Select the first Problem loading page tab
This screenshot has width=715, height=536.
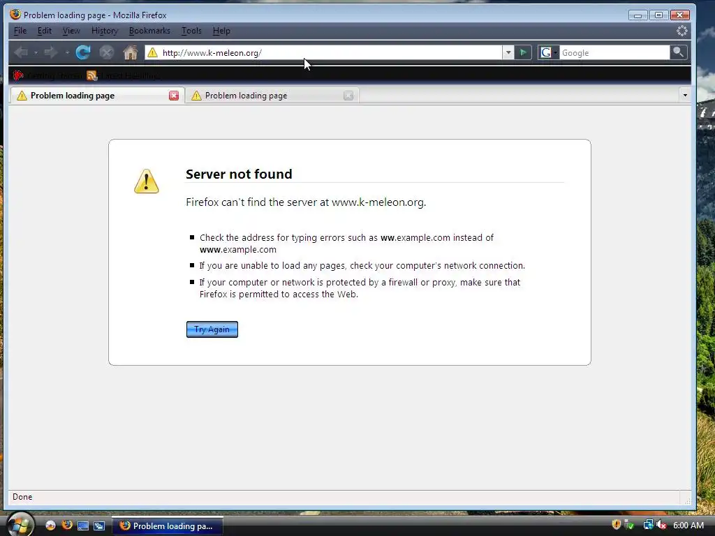(x=96, y=96)
